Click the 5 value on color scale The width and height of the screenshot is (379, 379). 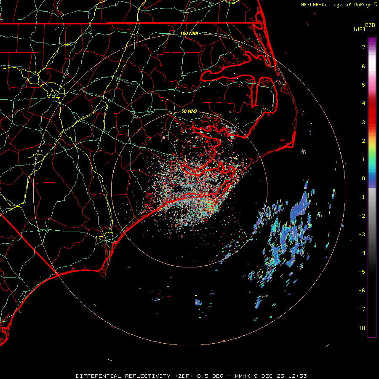(363, 85)
